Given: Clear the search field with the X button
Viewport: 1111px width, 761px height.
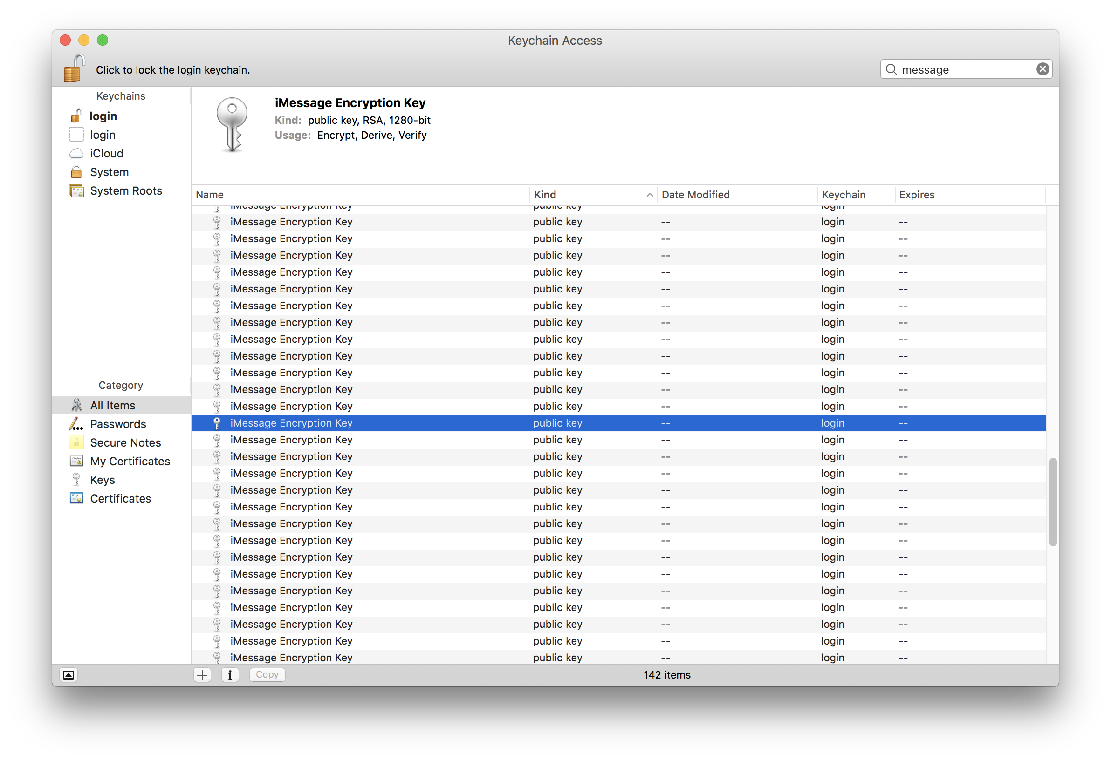Looking at the screenshot, I should coord(1042,69).
